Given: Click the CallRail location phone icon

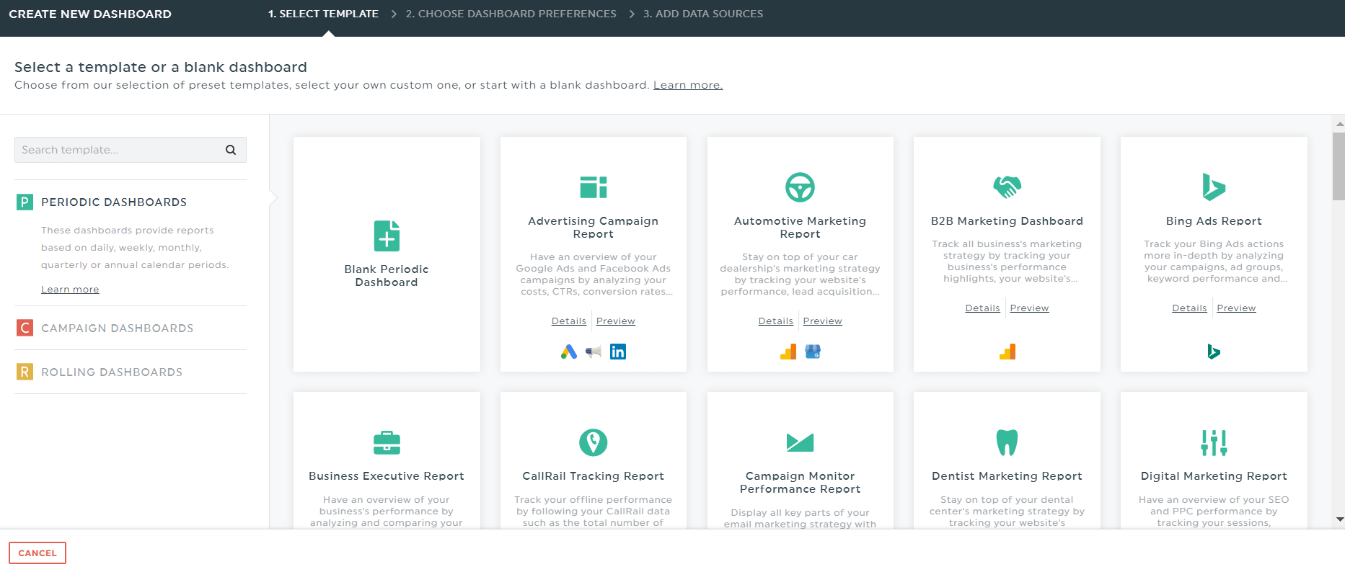Looking at the screenshot, I should pos(594,442).
